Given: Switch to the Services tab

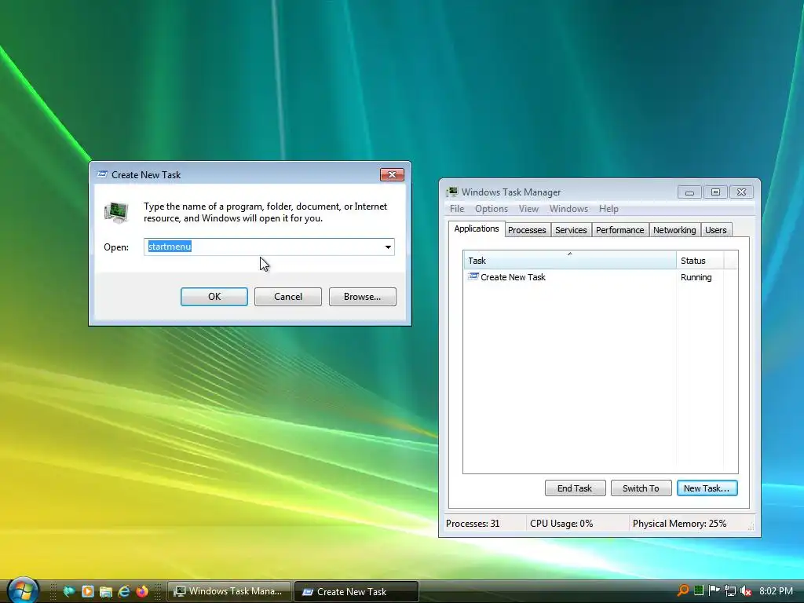Looking at the screenshot, I should (571, 230).
